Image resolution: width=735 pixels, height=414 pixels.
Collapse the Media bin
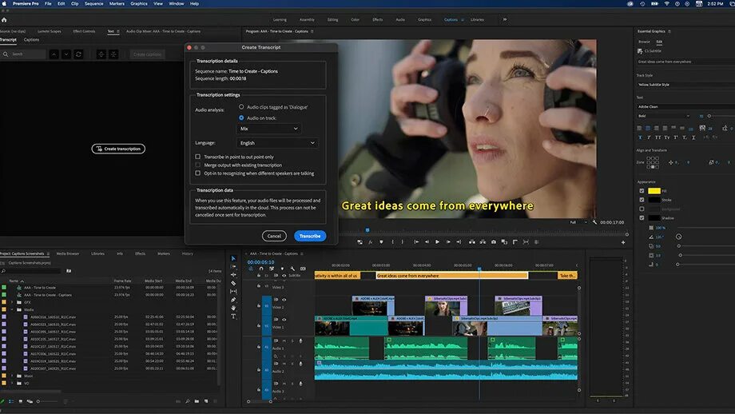click(x=12, y=309)
